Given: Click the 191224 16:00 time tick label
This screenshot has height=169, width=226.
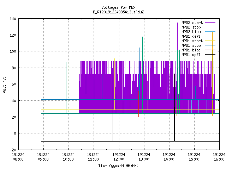Looking at the screenshot, I should click(x=219, y=157).
